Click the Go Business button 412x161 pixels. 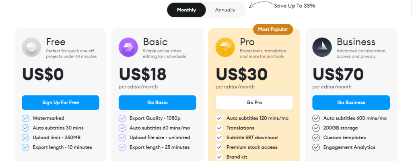pos(351,103)
